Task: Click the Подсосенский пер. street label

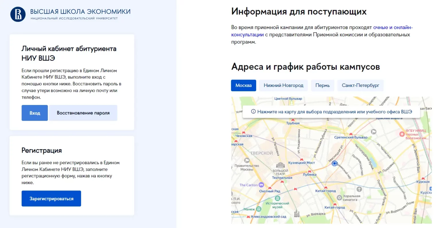Action: 399,188
